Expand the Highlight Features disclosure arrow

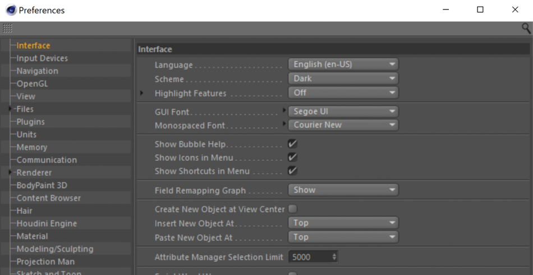142,93
